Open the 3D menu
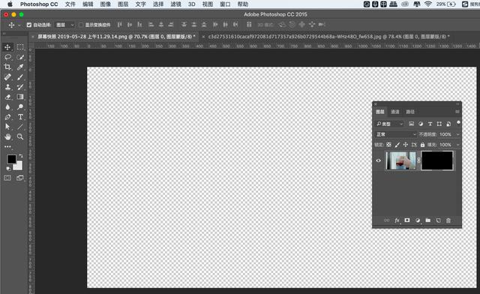 [x=192, y=4]
